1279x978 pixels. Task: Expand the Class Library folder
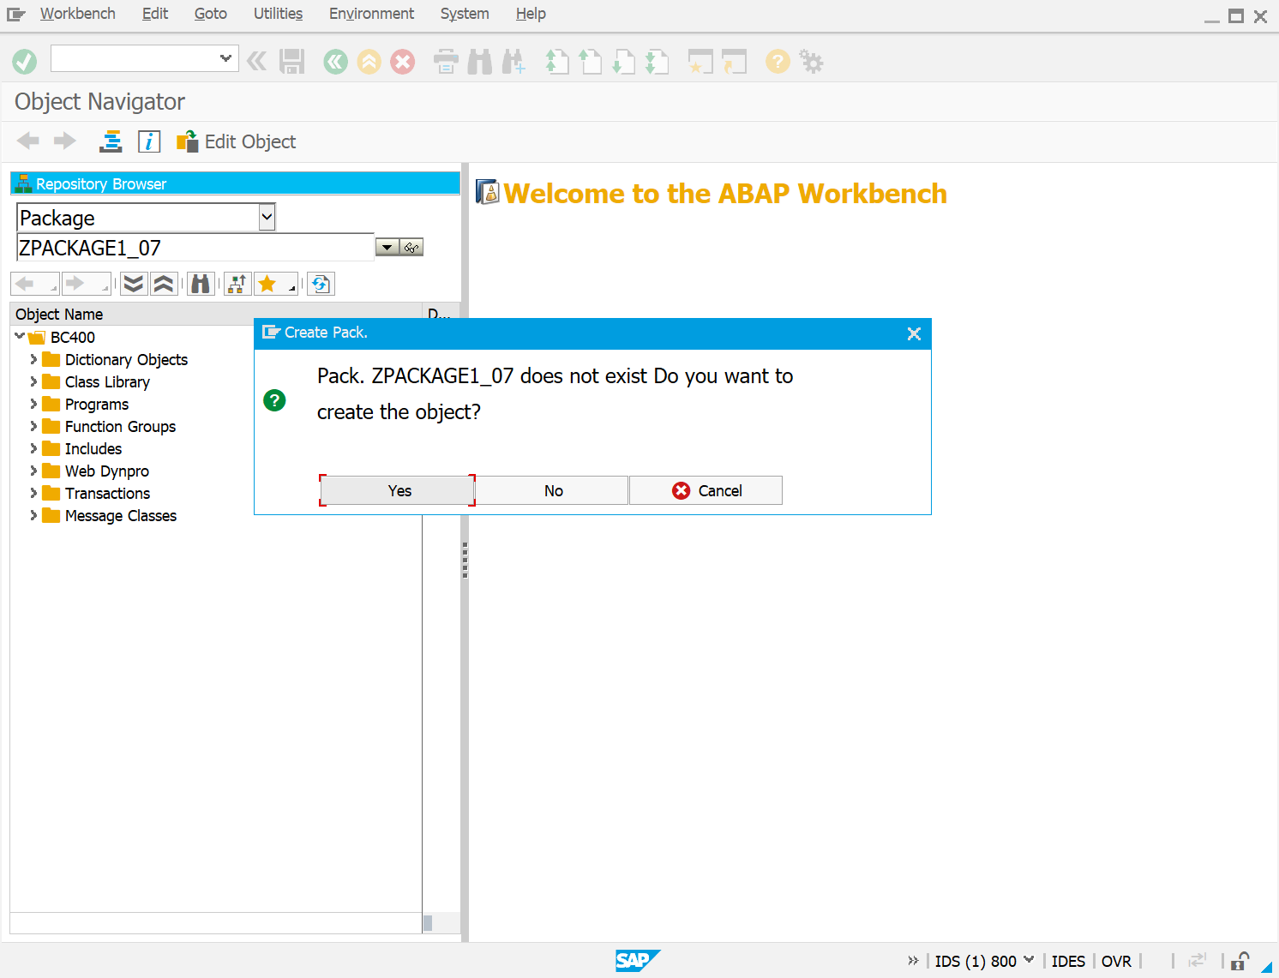click(x=33, y=381)
